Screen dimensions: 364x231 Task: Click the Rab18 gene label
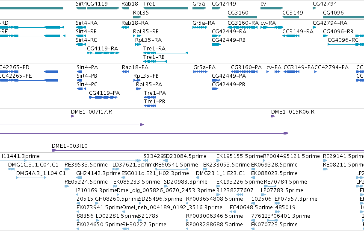130,4
